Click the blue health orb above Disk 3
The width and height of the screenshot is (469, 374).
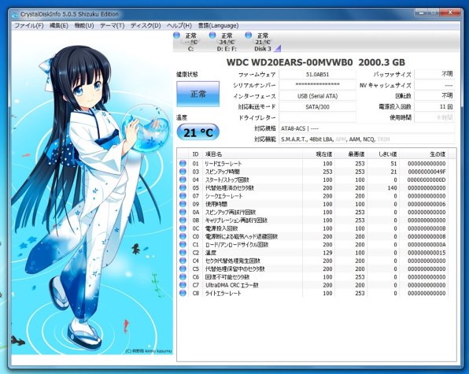point(248,35)
